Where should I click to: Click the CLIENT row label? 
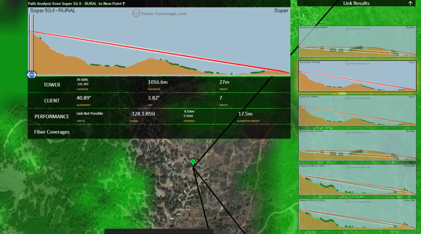[52, 101]
